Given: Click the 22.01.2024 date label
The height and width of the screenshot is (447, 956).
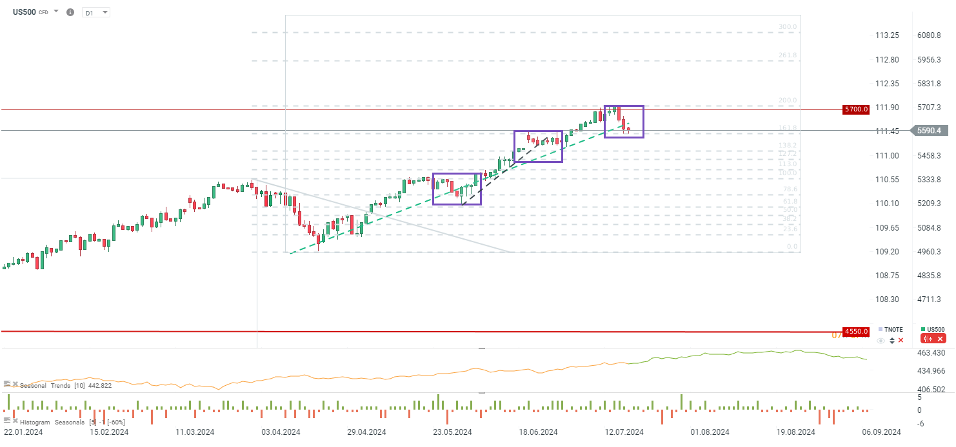Looking at the screenshot, I should (x=23, y=432).
